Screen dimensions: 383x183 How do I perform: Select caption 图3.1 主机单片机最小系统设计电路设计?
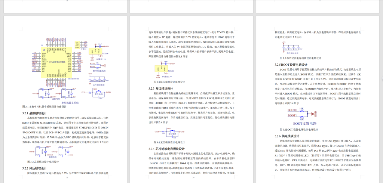pos(44,107)
